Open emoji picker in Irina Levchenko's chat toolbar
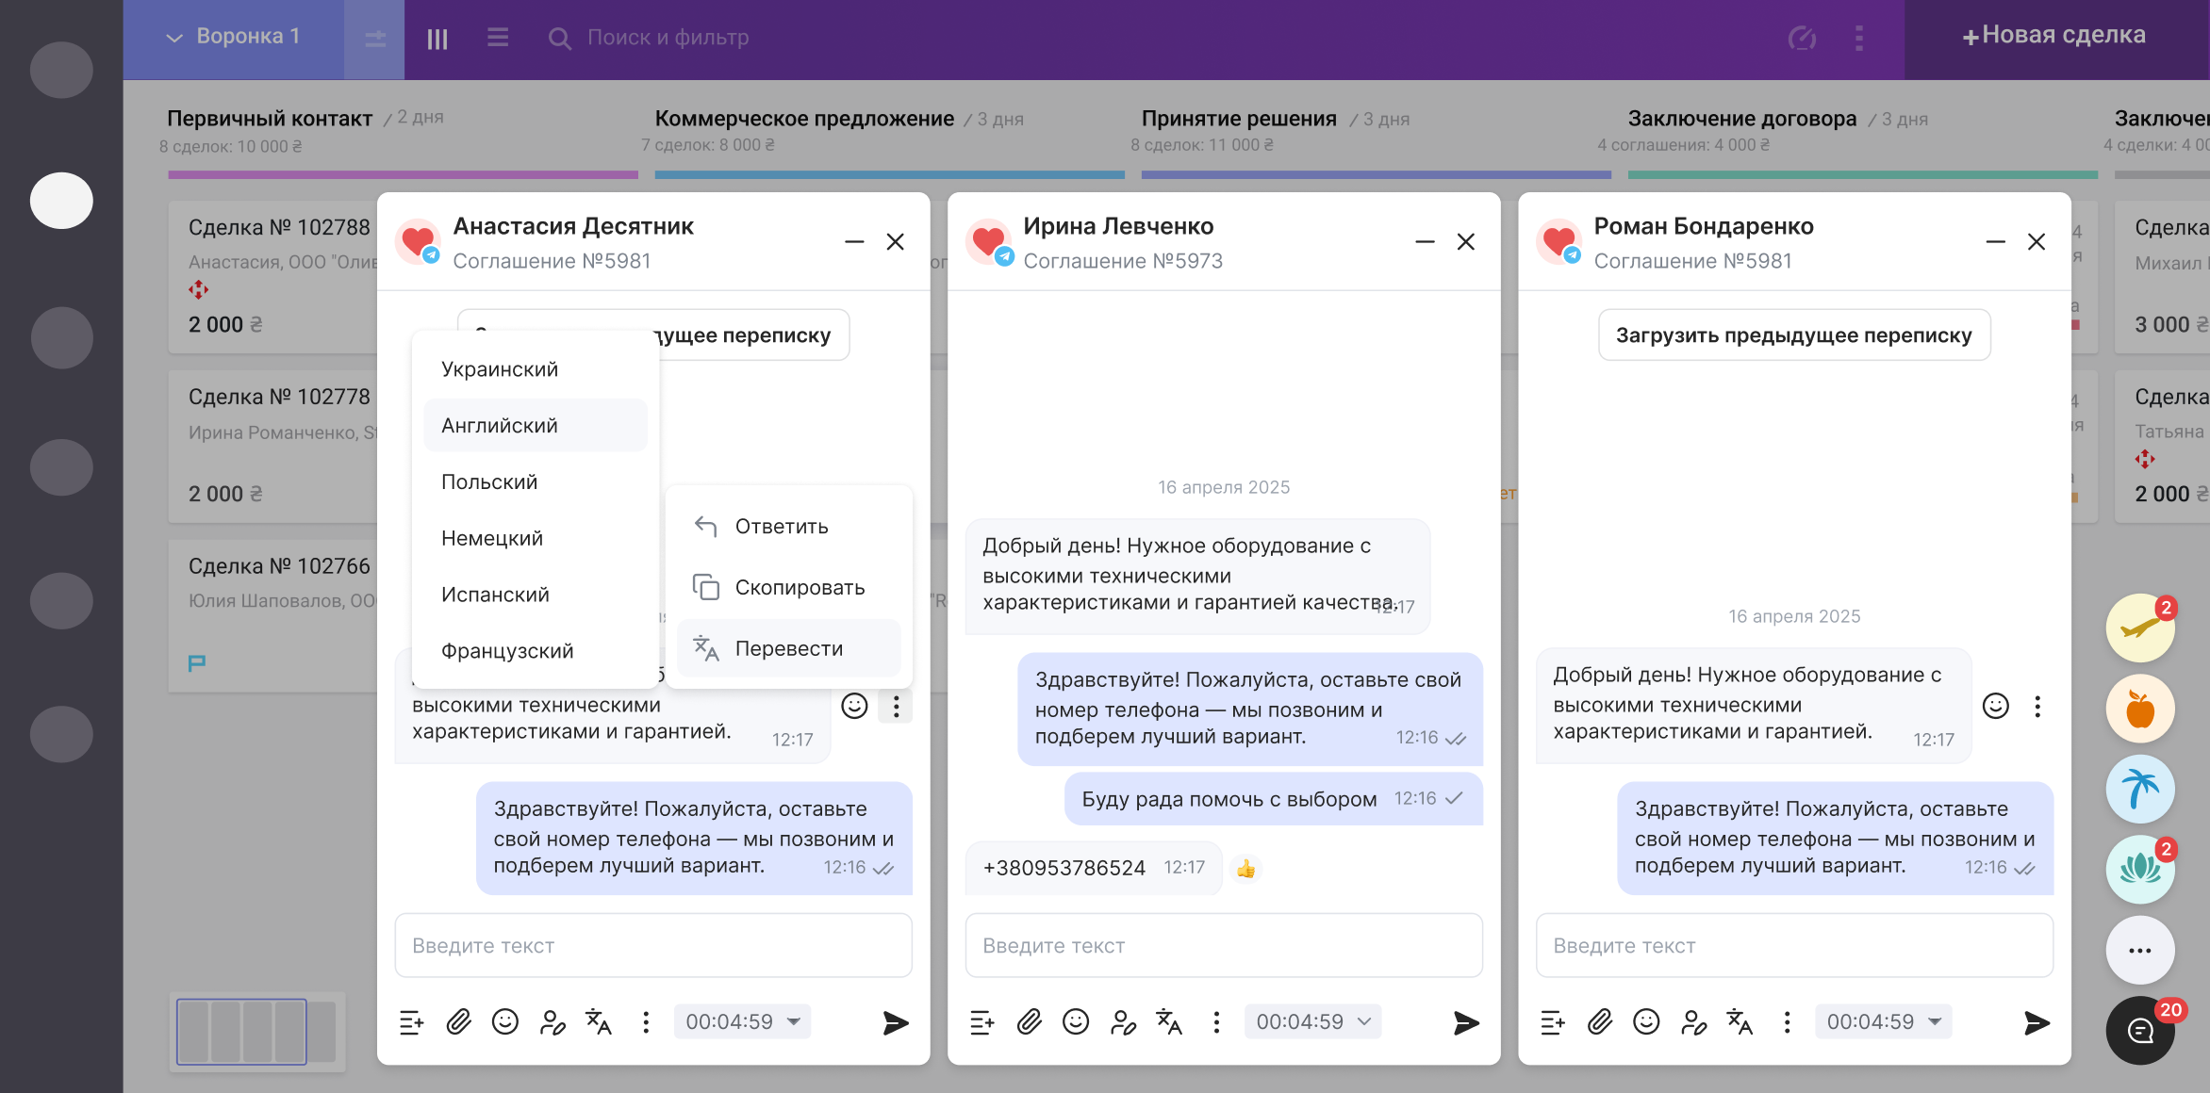This screenshot has width=2210, height=1093. (x=1075, y=1021)
